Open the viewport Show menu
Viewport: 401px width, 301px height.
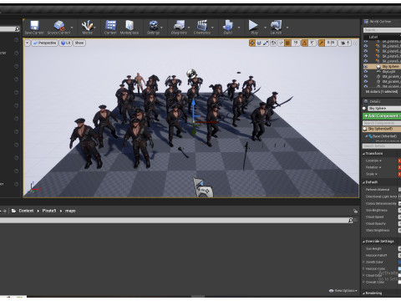[x=79, y=43]
